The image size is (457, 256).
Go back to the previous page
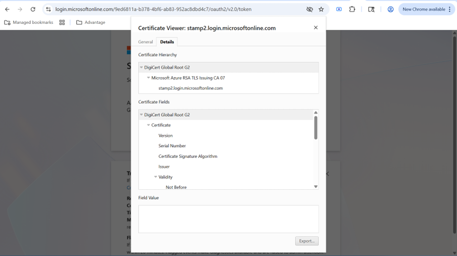7,9
